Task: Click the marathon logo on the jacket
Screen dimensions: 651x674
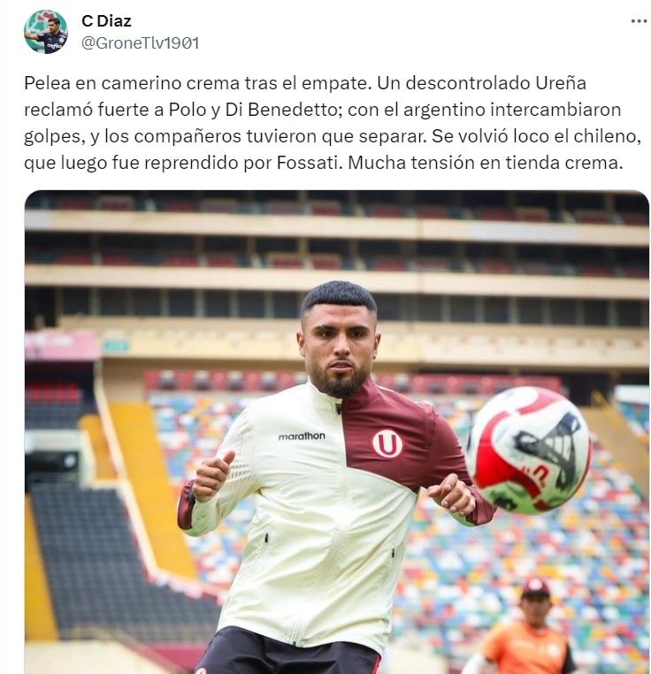Action: coord(302,436)
